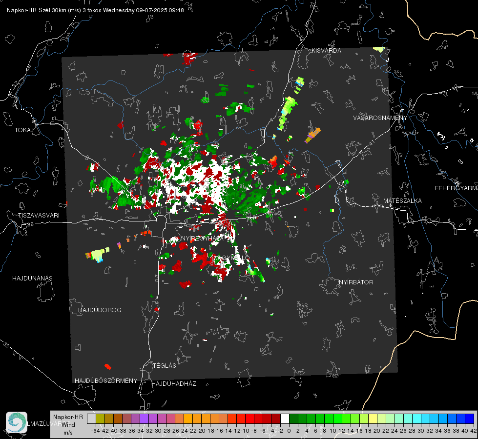Pick the white legend swatch between -2 and 0

tap(285, 419)
